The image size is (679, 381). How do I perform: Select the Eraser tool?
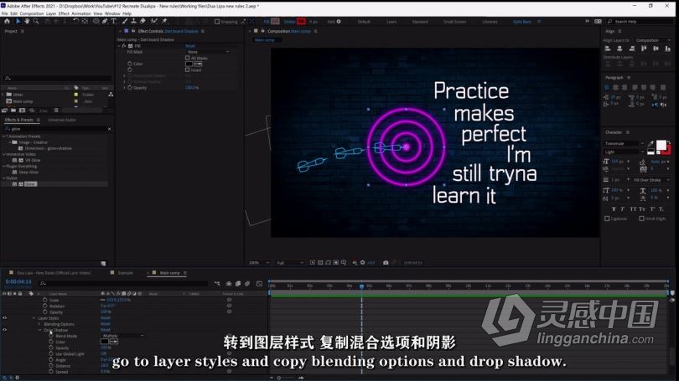(143, 21)
